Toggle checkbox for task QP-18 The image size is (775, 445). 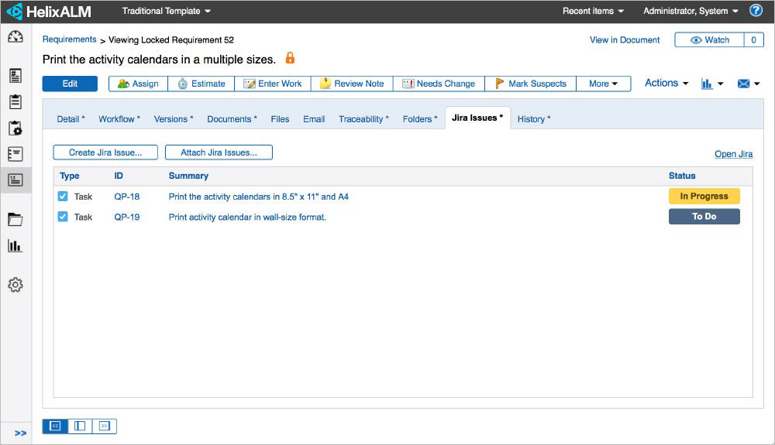63,197
